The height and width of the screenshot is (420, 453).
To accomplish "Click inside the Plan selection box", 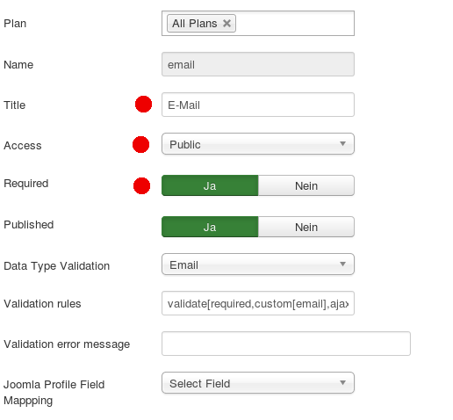I will tap(296, 24).
